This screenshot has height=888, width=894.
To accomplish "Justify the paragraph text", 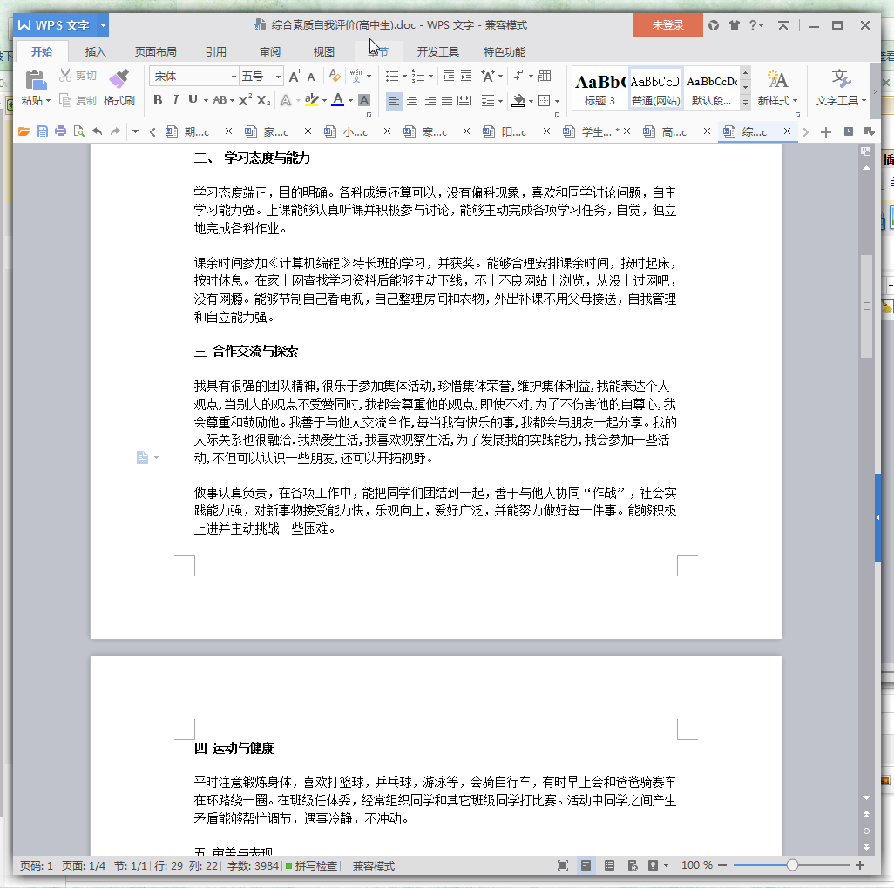I will click(447, 101).
